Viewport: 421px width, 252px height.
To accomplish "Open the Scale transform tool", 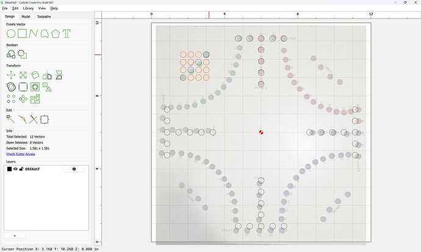I will pyautogui.click(x=23, y=75).
